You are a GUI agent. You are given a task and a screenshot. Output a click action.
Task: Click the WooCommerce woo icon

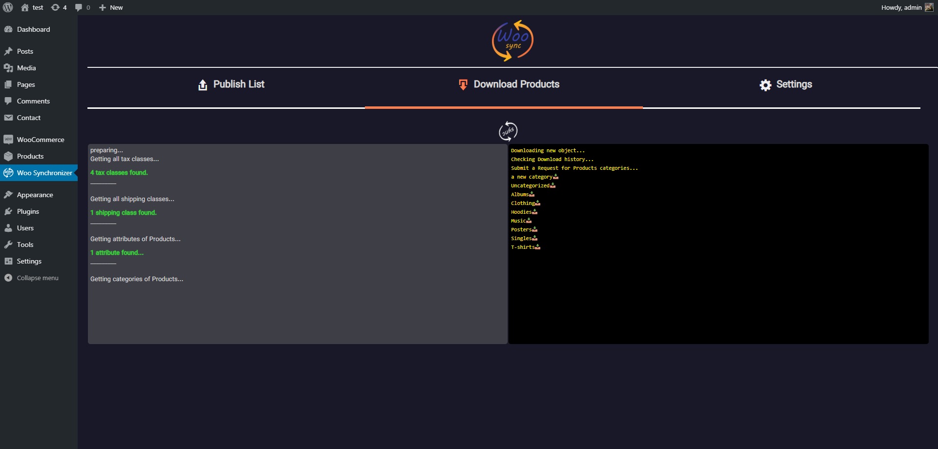click(8, 140)
